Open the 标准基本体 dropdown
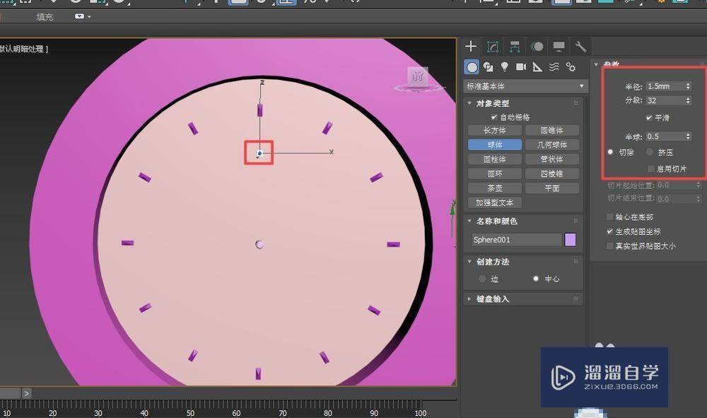The height and width of the screenshot is (418, 707). (524, 85)
